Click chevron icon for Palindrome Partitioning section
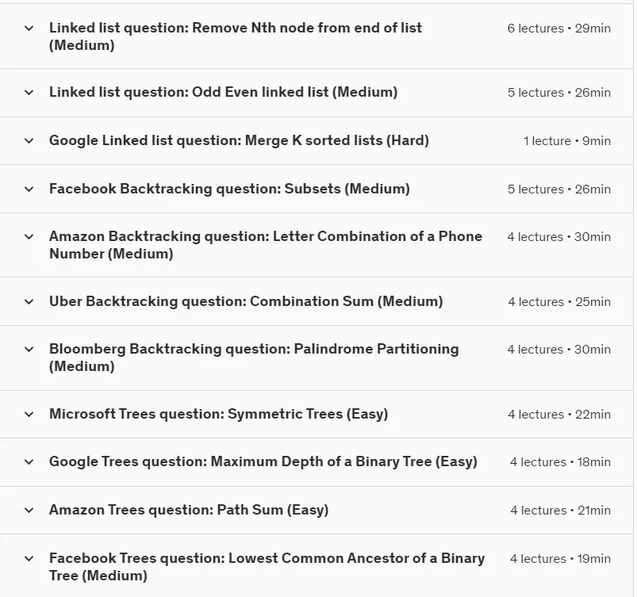 tap(29, 350)
